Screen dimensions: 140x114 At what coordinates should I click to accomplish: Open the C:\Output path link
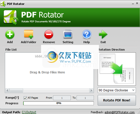29,112
